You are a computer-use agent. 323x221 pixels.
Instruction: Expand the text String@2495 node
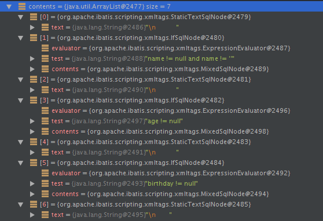(x=32, y=215)
